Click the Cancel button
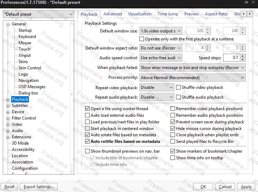 pos(225,187)
